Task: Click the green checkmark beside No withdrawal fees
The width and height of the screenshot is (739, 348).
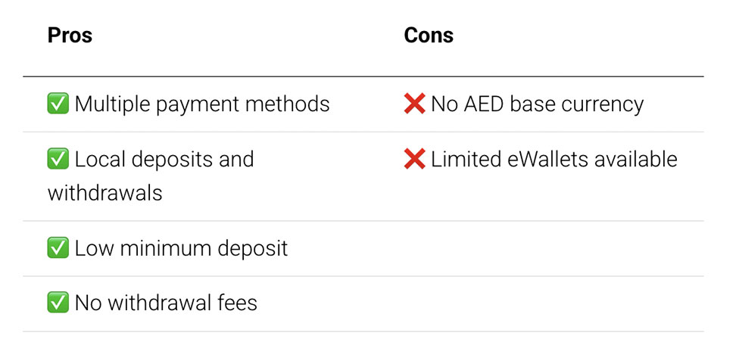Action: pyautogui.click(x=58, y=303)
